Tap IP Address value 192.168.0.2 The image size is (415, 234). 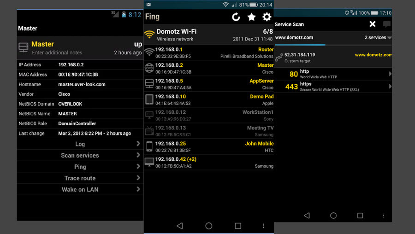pyautogui.click(x=71, y=64)
